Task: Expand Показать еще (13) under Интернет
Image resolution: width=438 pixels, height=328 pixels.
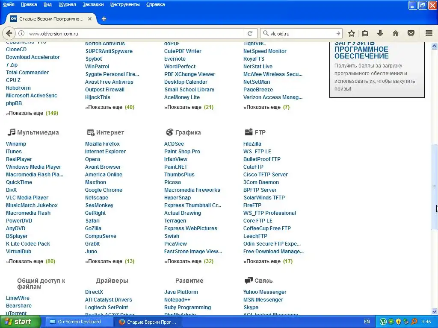Action: (110, 261)
